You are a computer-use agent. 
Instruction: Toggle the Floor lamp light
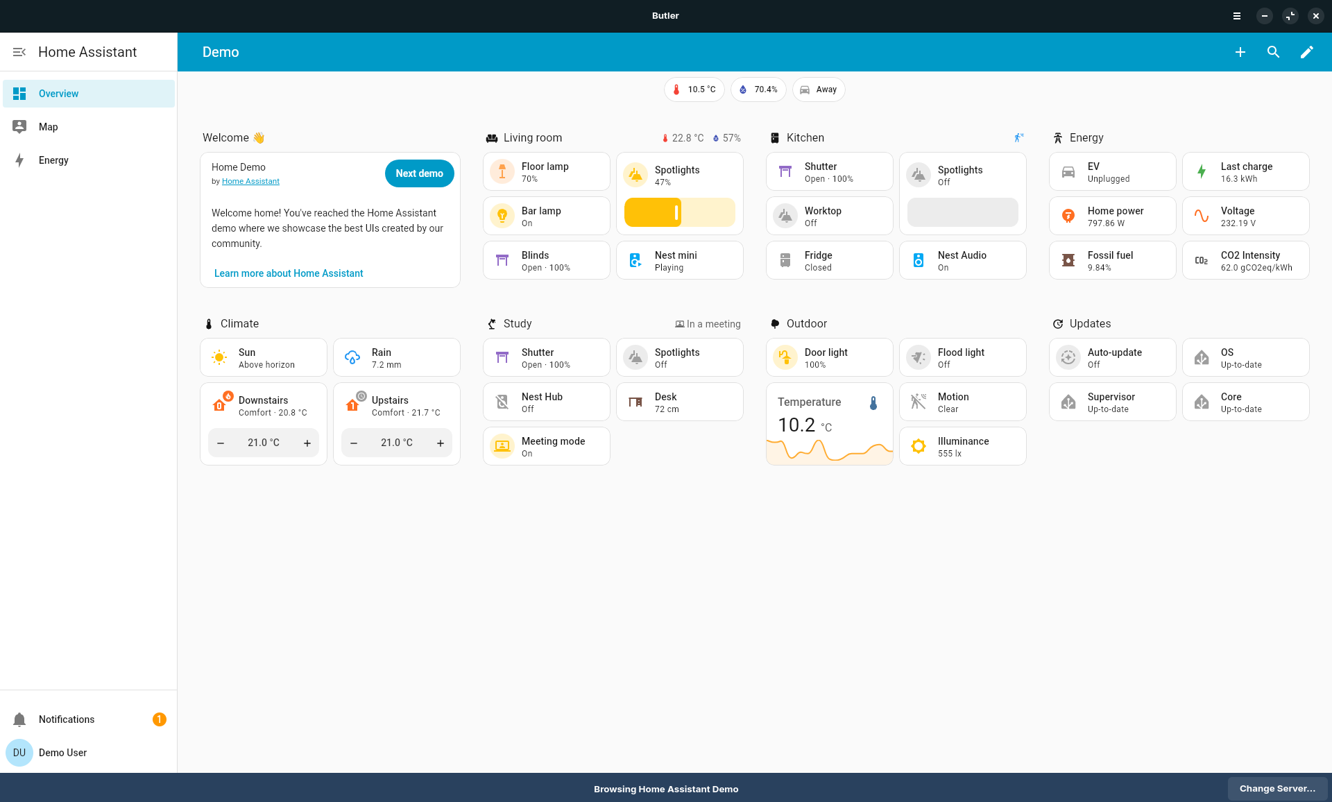(502, 171)
